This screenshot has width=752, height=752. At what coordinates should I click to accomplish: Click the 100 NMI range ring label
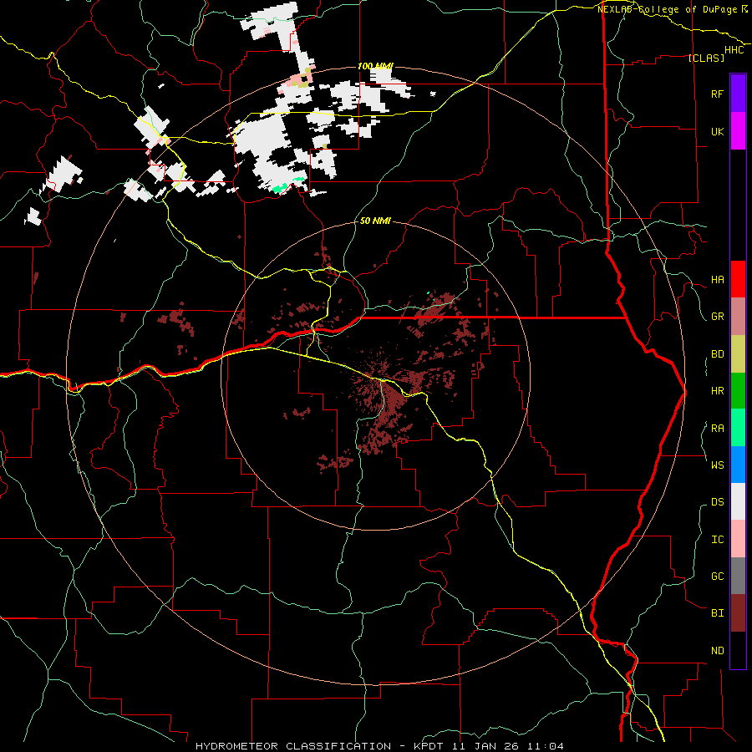pyautogui.click(x=375, y=66)
